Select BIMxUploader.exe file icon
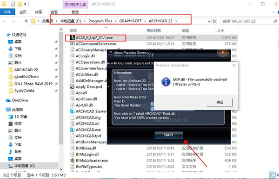The image size is (279, 179). point(72,160)
